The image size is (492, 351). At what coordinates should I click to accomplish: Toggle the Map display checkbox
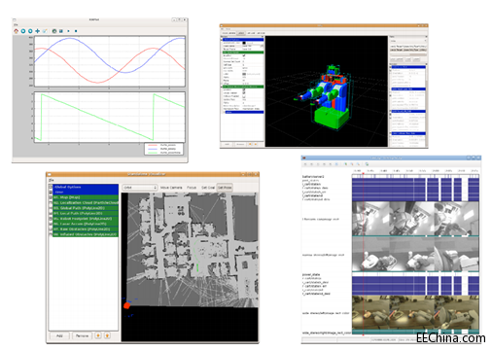(x=51, y=197)
